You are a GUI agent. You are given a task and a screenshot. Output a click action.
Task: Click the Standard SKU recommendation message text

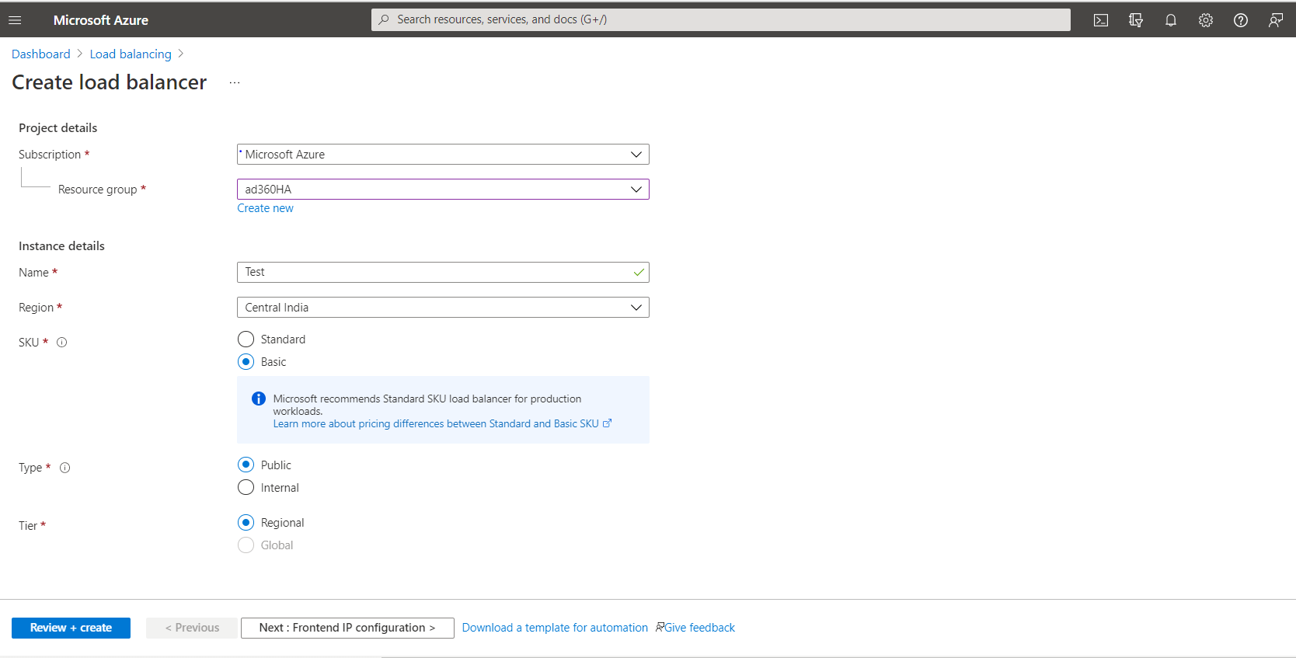tap(427, 405)
